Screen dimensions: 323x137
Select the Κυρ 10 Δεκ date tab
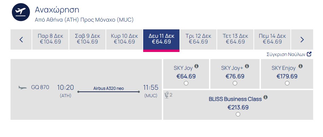point(124,39)
